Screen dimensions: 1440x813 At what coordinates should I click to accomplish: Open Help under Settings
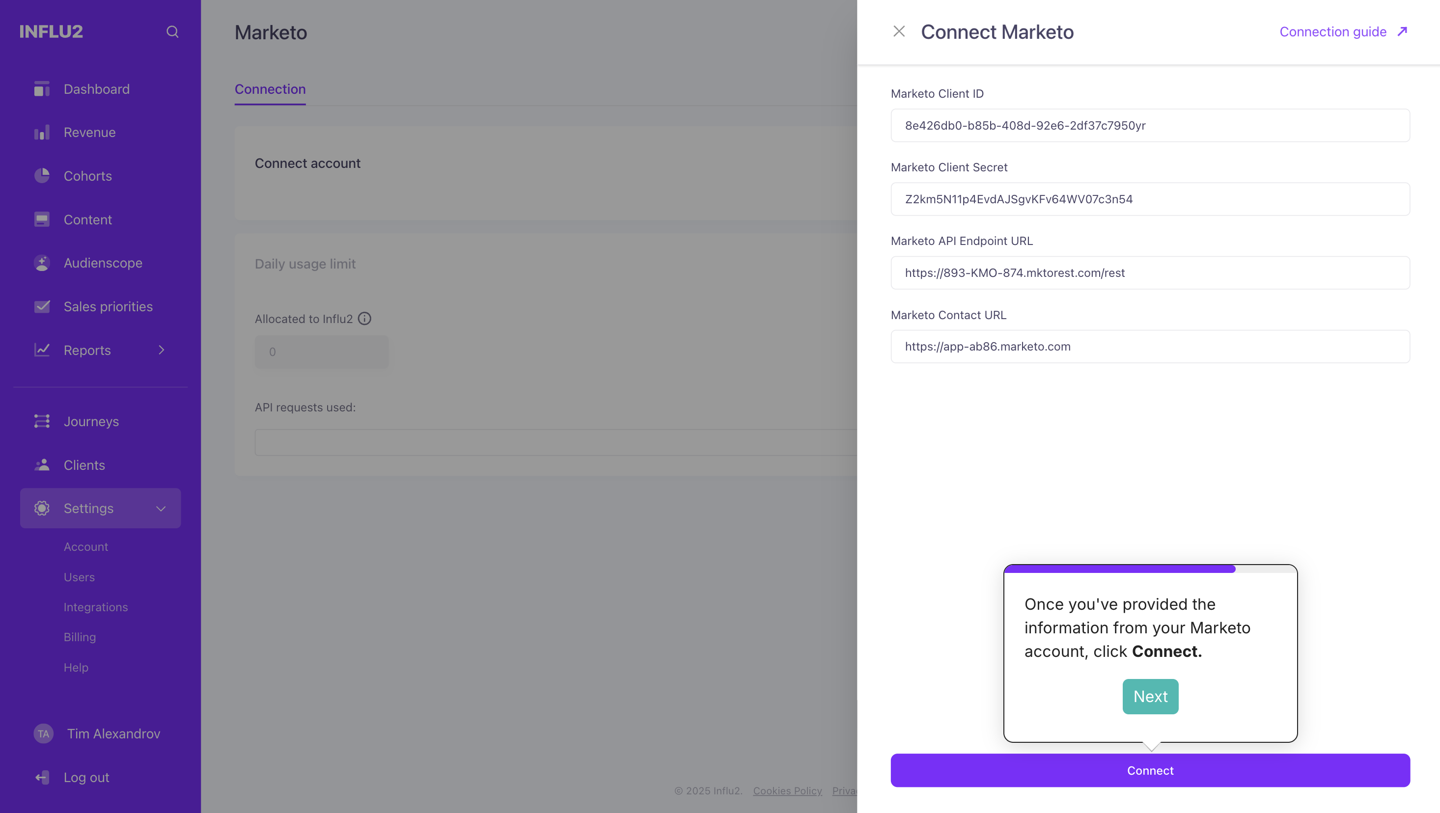click(76, 667)
